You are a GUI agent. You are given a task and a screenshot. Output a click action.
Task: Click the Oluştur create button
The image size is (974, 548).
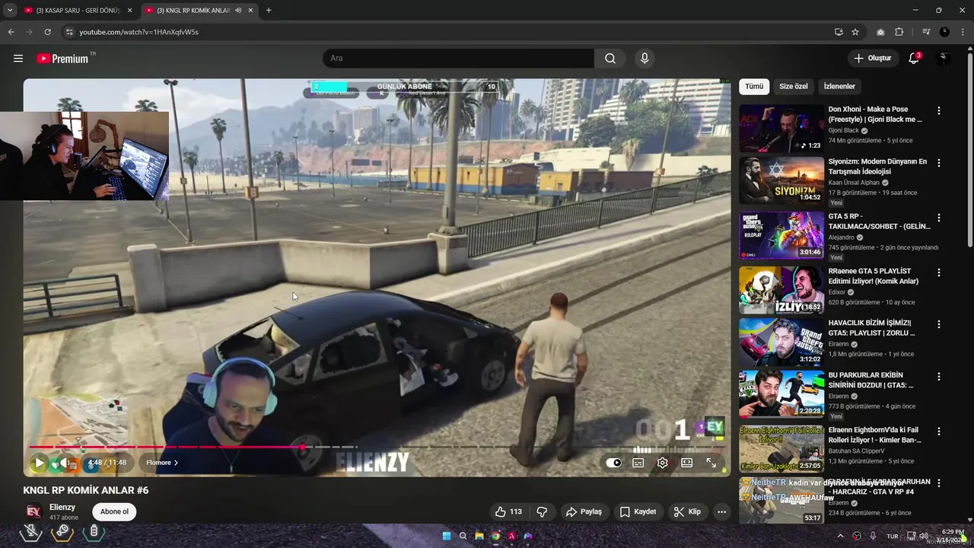click(x=872, y=59)
